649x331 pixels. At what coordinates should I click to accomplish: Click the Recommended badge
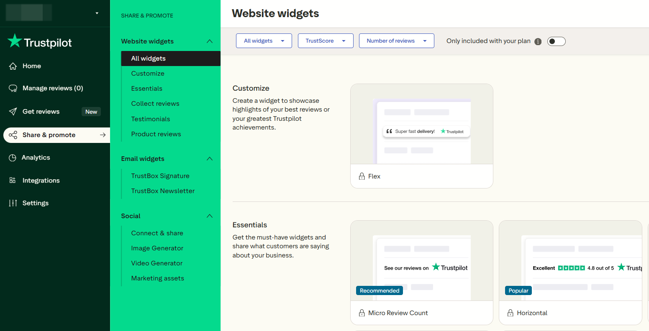pyautogui.click(x=380, y=290)
